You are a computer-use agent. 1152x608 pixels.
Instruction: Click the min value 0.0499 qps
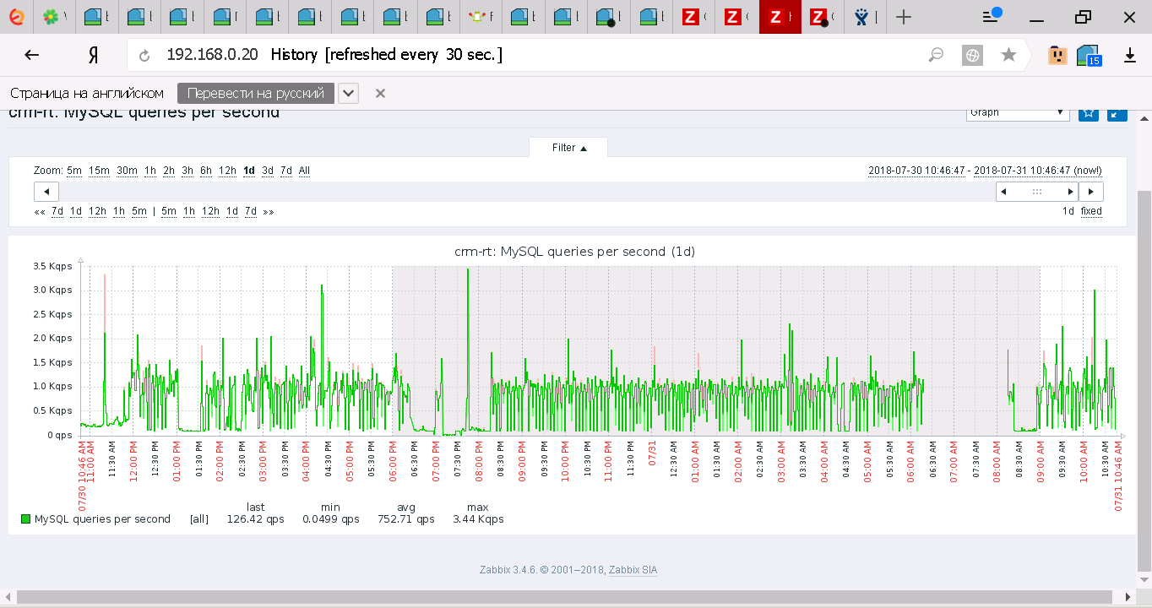330,519
